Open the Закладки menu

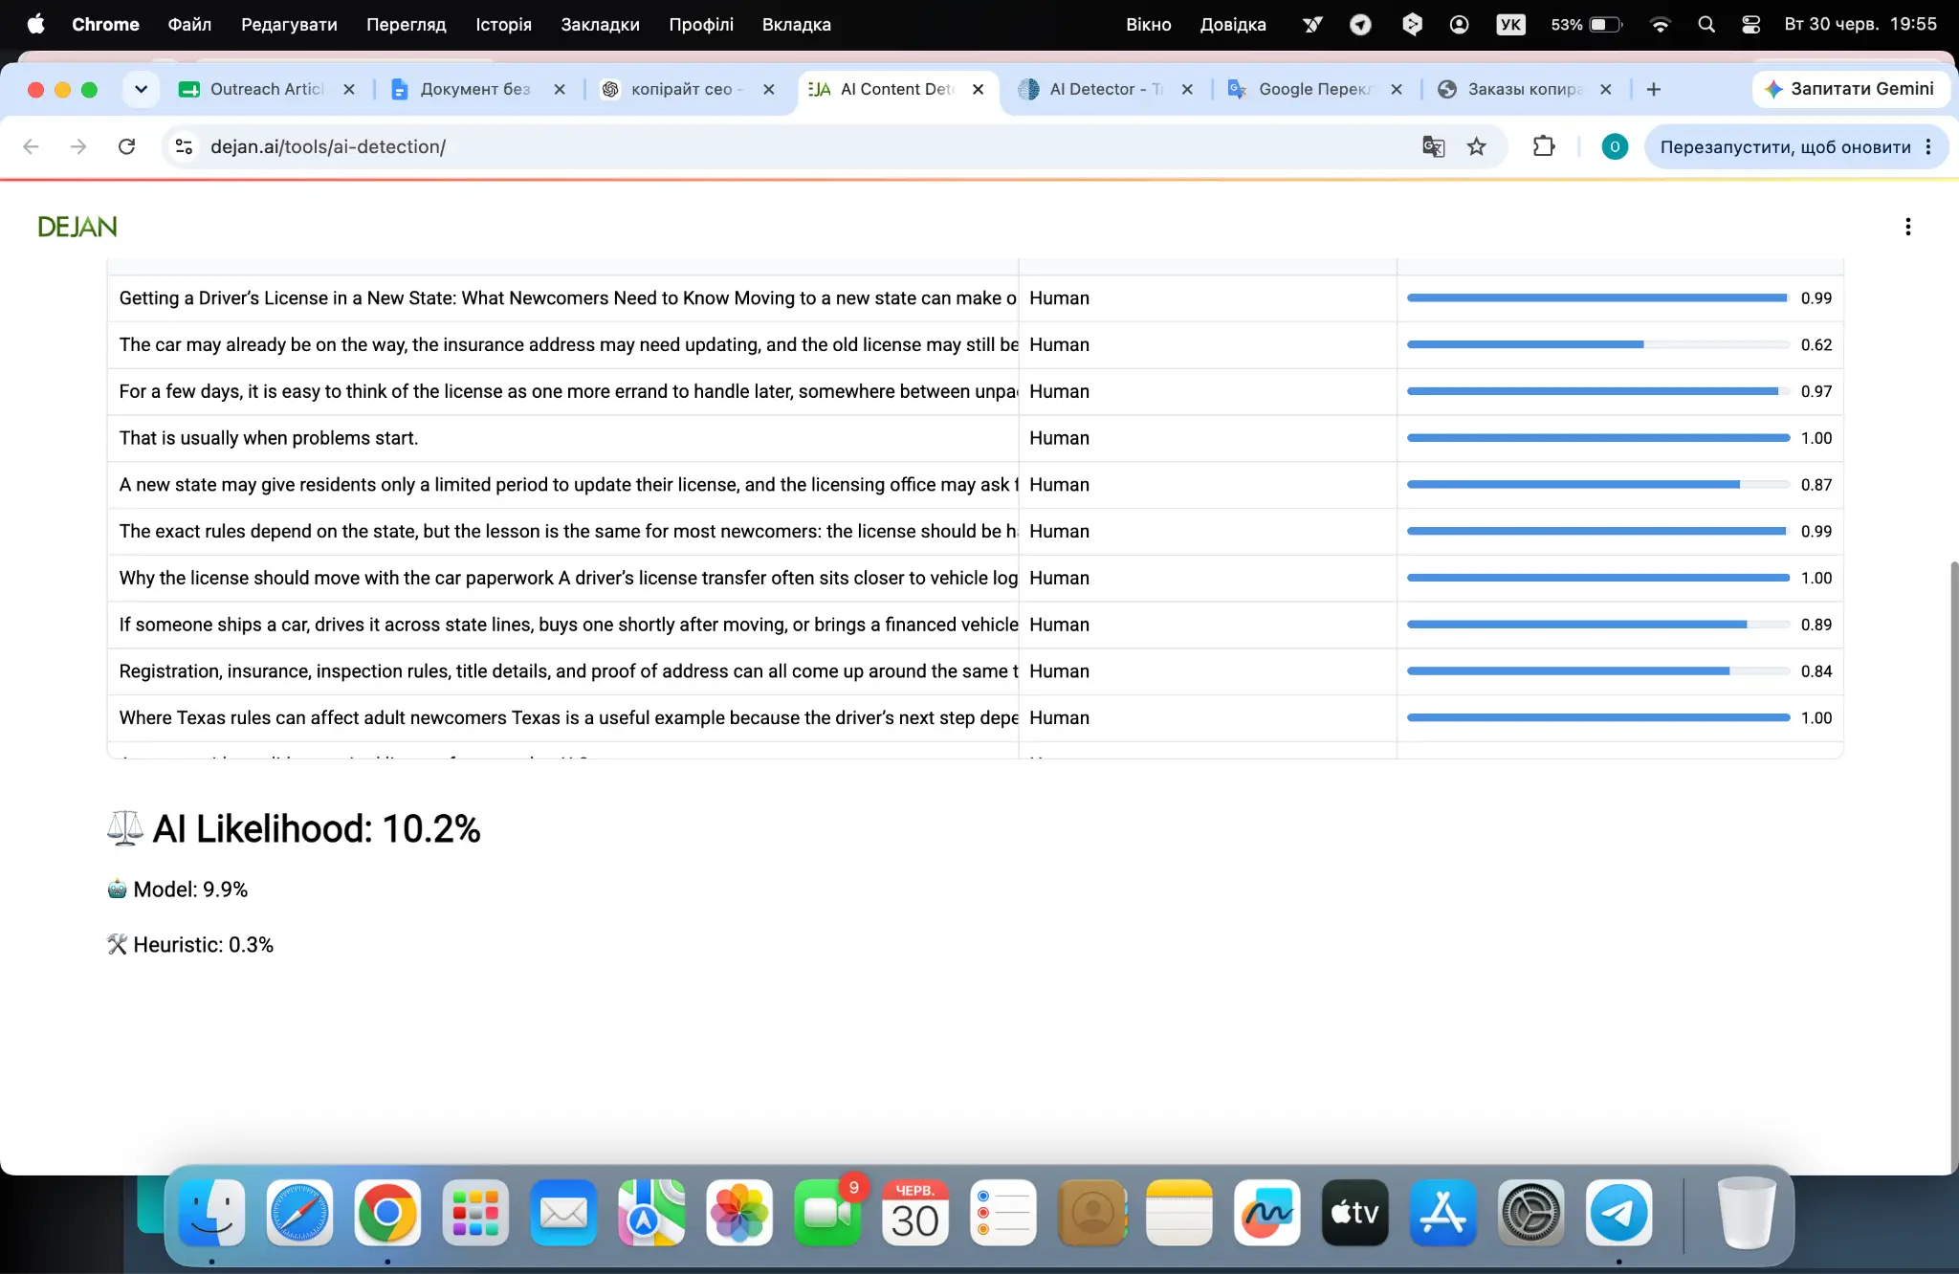pos(600,24)
